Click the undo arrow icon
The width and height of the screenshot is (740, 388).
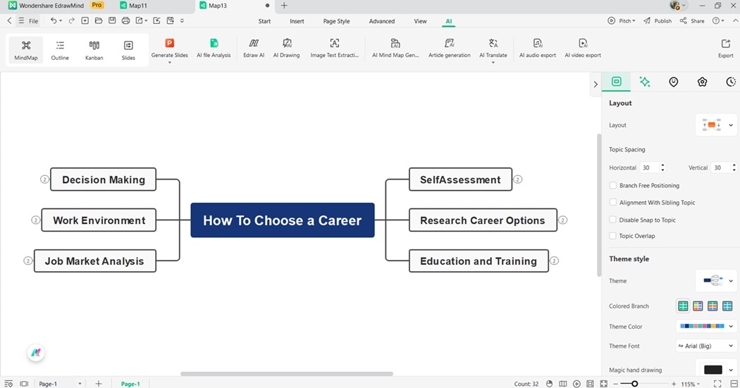(54, 20)
